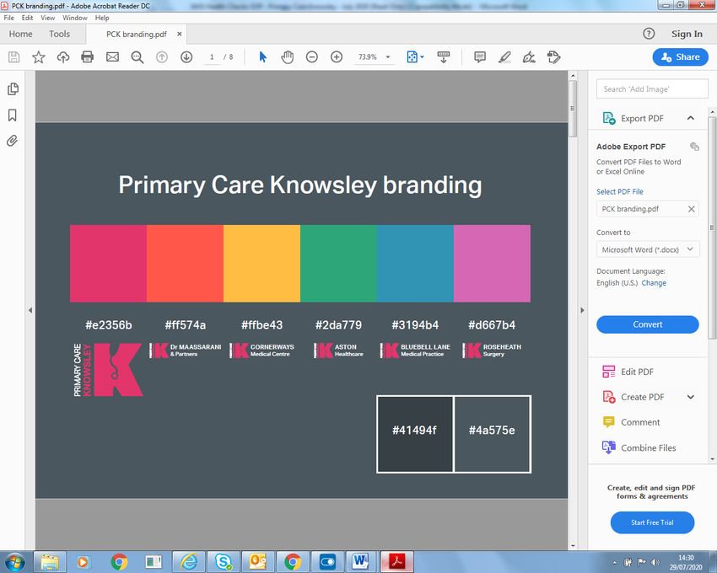Go to next page with down arrow
The image size is (717, 573).
pyautogui.click(x=186, y=57)
